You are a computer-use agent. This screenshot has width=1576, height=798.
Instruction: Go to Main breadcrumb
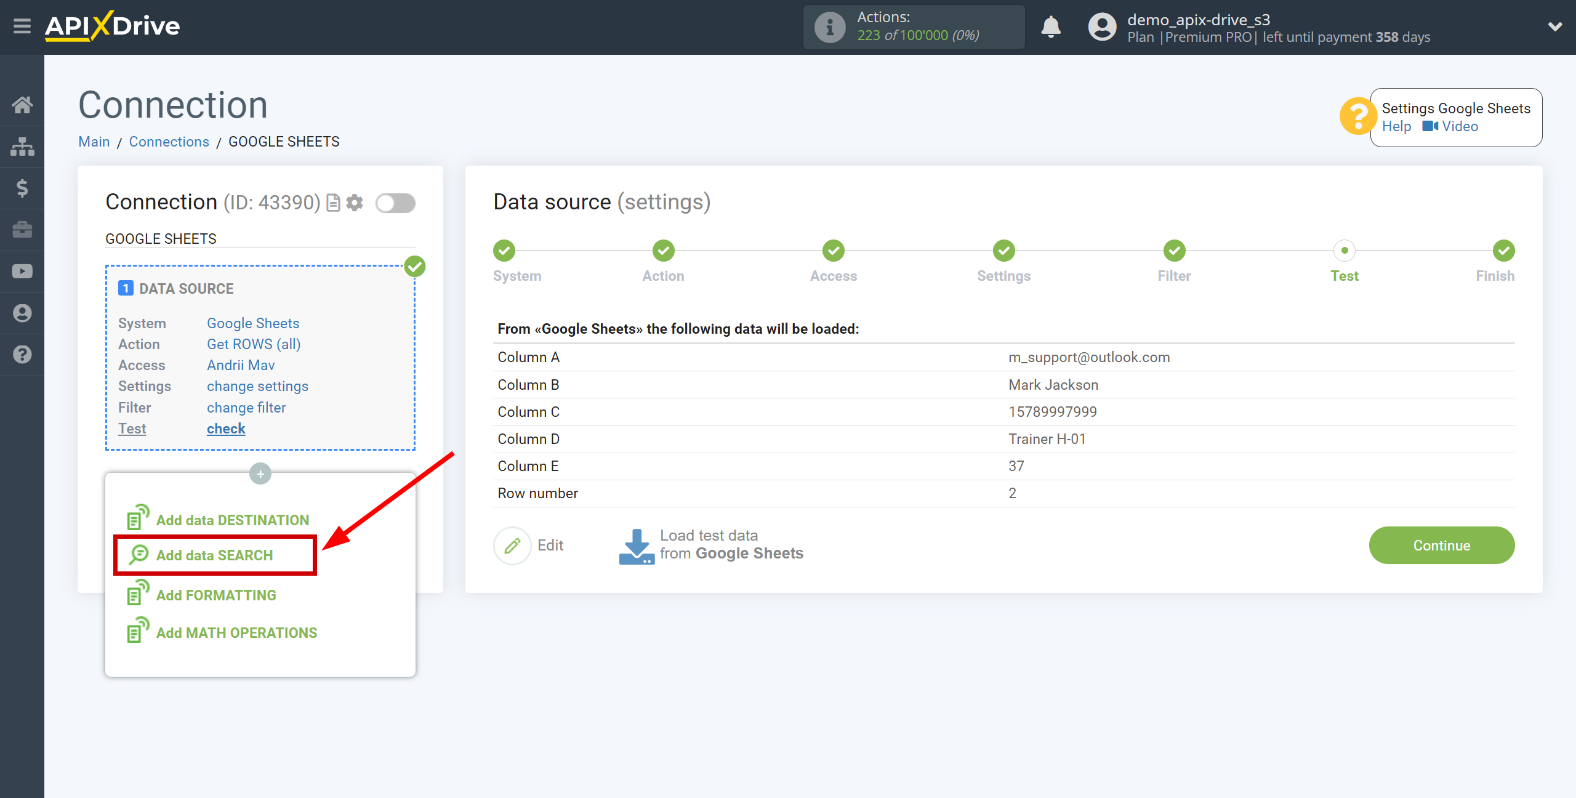tap(94, 142)
